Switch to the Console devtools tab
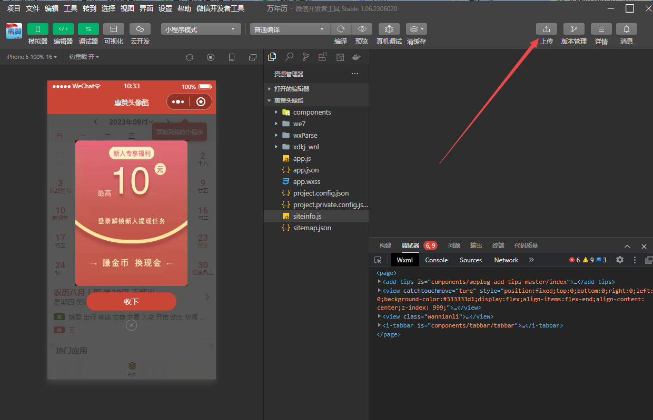This screenshot has width=653, height=420. point(437,260)
